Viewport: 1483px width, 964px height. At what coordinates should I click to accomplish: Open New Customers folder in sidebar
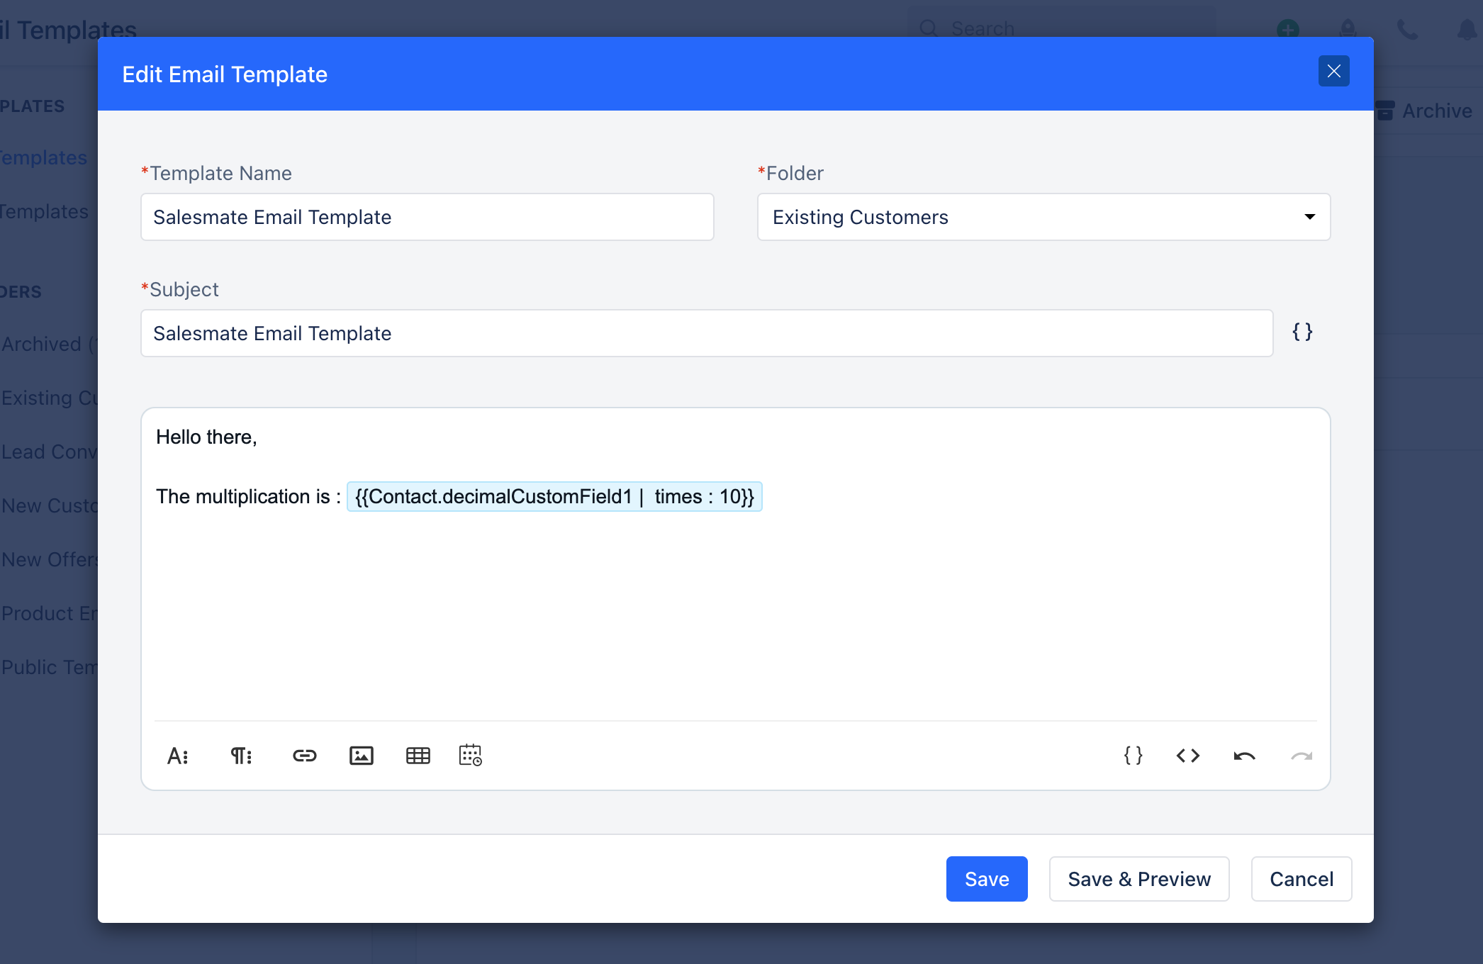tap(49, 505)
